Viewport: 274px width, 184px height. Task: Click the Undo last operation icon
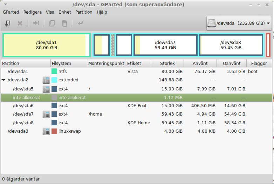[80, 23]
